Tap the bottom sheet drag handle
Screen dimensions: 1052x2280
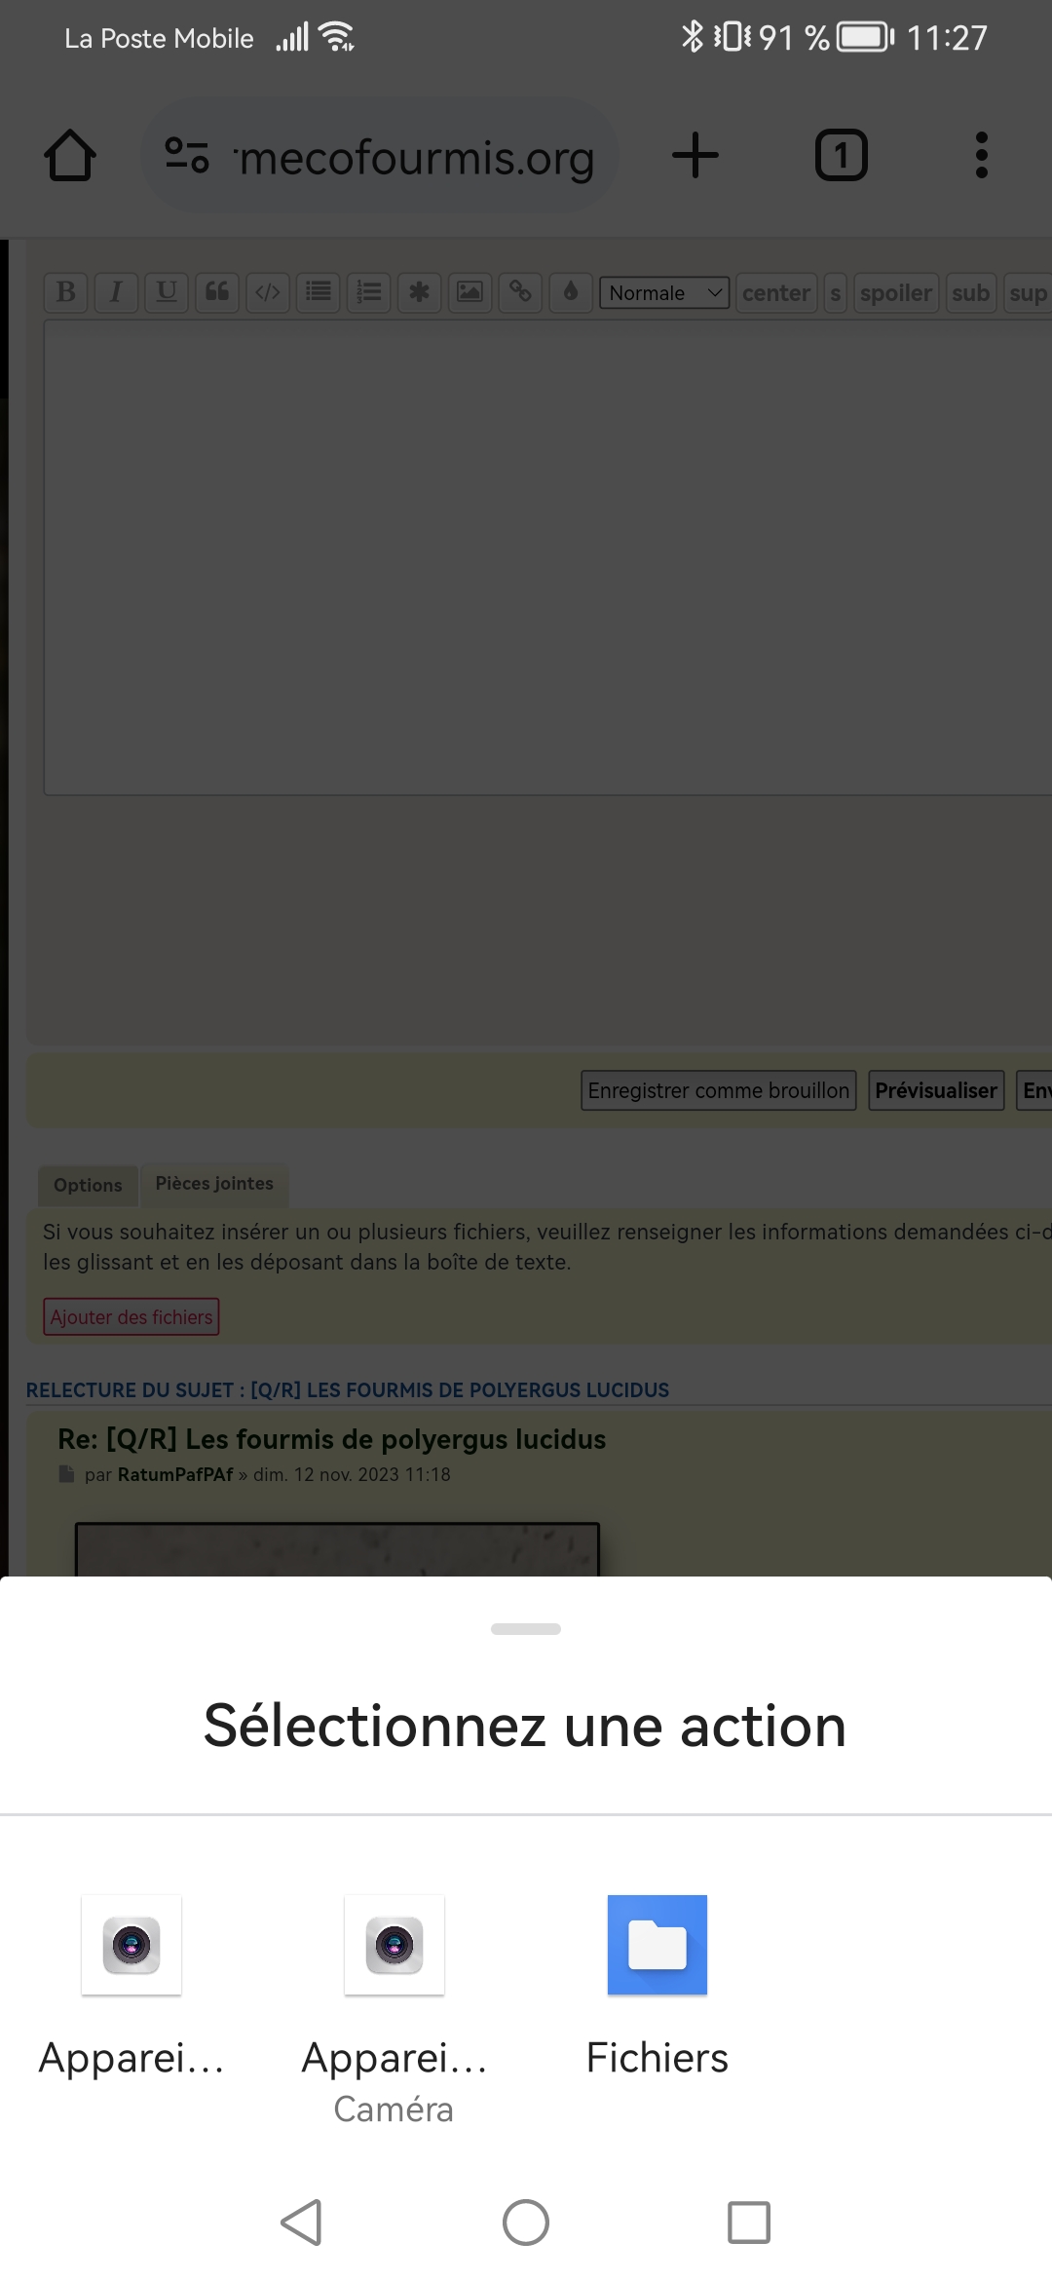click(526, 1629)
